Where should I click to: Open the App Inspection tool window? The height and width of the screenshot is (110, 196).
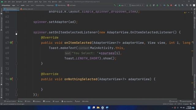pos(67,101)
